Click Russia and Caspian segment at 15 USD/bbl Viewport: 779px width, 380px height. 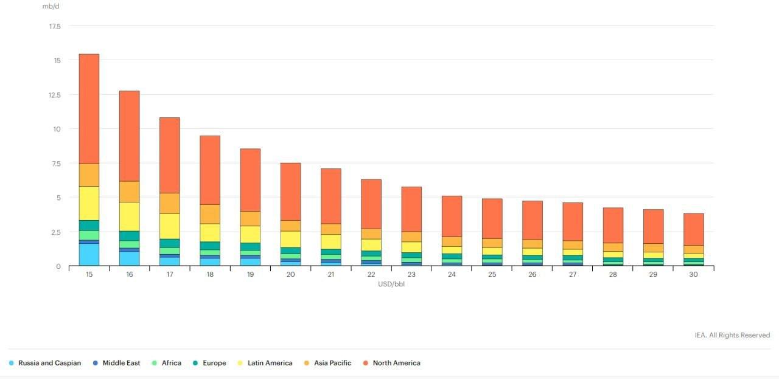click(x=89, y=254)
